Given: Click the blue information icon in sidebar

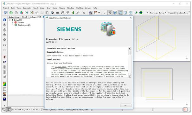Looking at the screenshot, I should click(4, 20).
